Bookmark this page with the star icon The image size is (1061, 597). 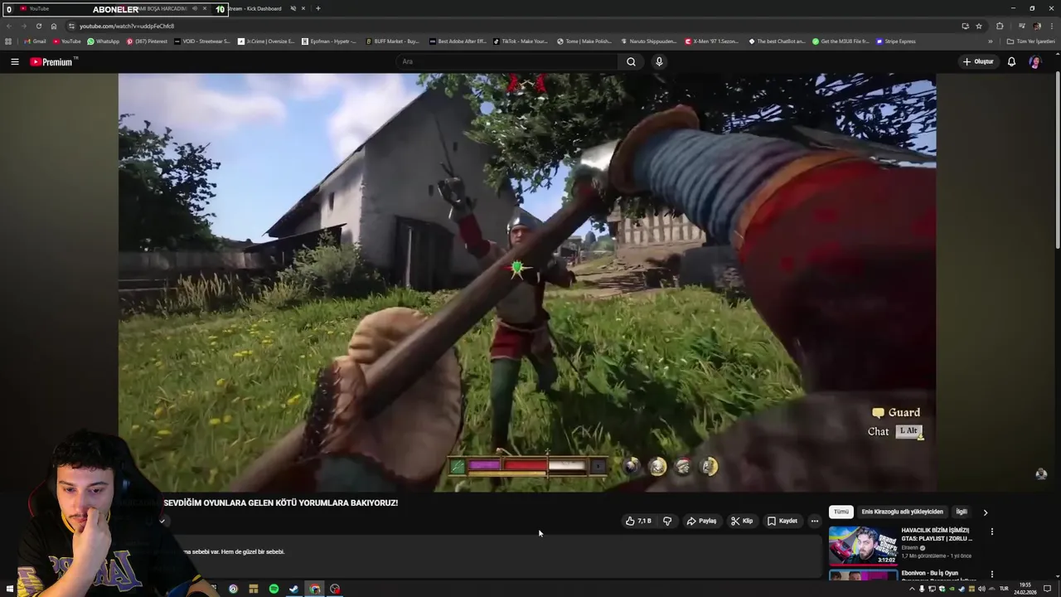coord(978,26)
